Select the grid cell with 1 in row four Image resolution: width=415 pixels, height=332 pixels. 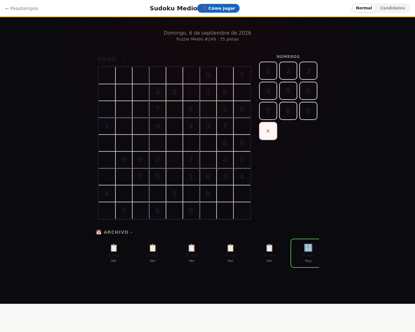coord(107,126)
